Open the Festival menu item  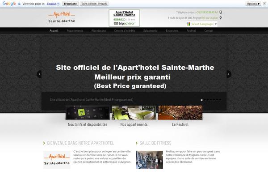pos(191,31)
